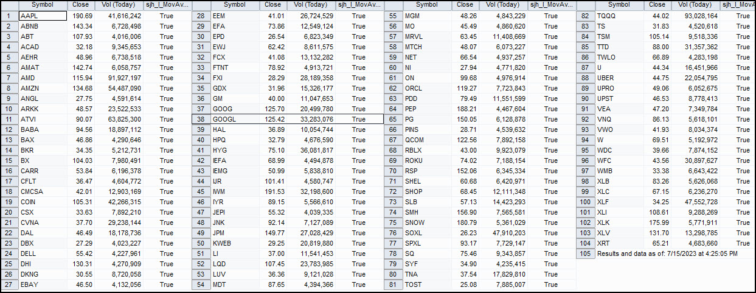Click the WFC symbol cell
Viewport: 756px width, 293px height.
(x=619, y=160)
